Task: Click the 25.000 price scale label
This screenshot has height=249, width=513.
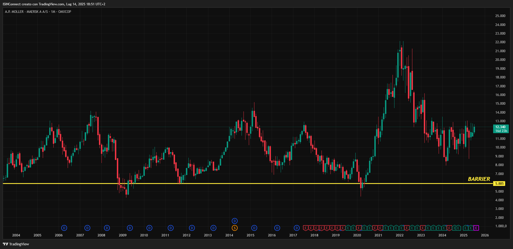Action: 500,16
